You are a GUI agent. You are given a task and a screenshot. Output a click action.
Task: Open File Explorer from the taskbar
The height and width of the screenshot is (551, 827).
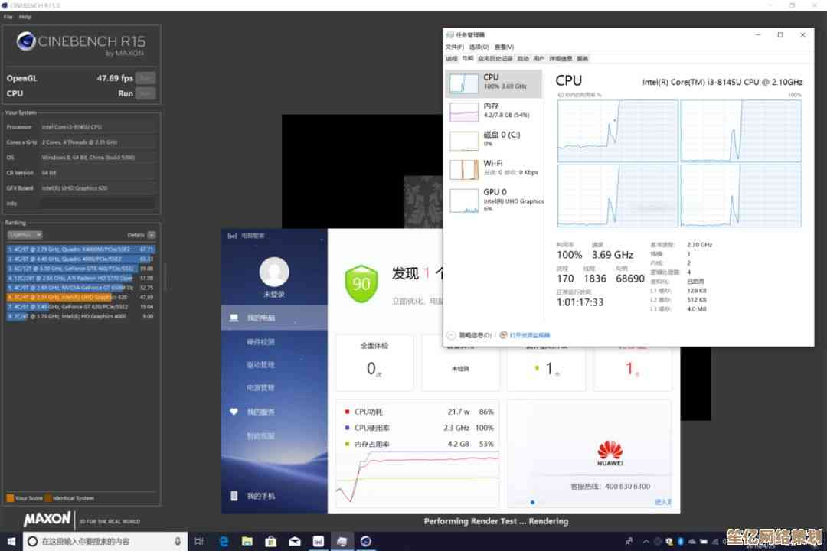247,542
